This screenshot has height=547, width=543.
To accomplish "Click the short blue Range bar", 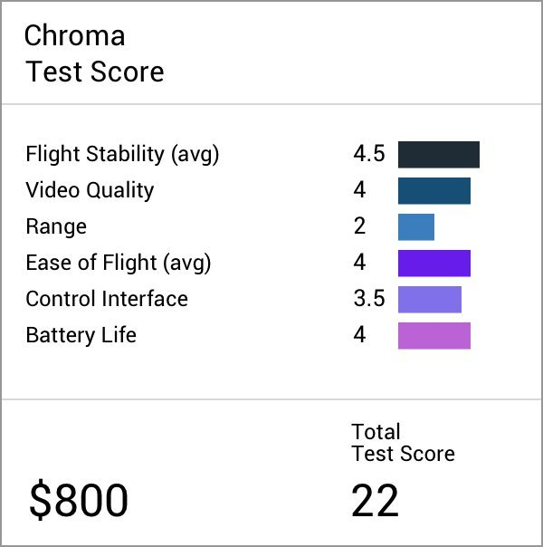I will point(415,226).
